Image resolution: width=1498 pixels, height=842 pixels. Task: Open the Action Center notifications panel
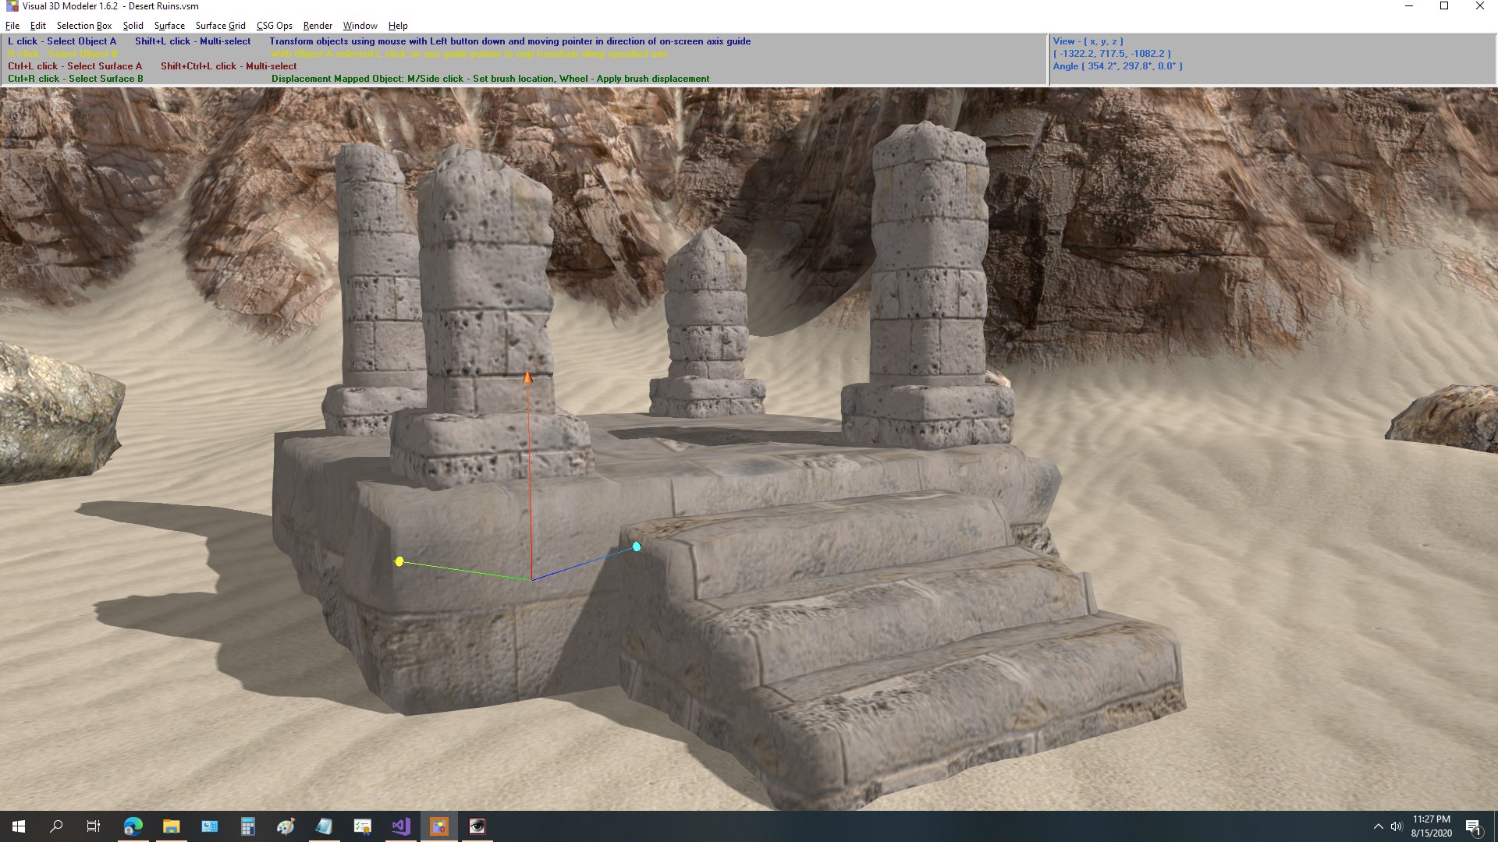coord(1474,826)
